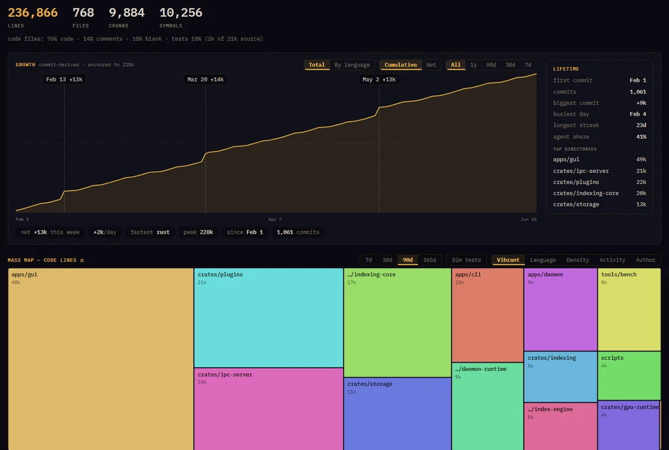Open the crates/plugins treemap block
The width and height of the screenshot is (669, 450).
269,318
